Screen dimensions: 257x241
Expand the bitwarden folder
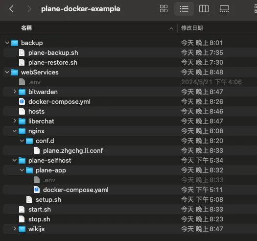[x=15, y=92]
